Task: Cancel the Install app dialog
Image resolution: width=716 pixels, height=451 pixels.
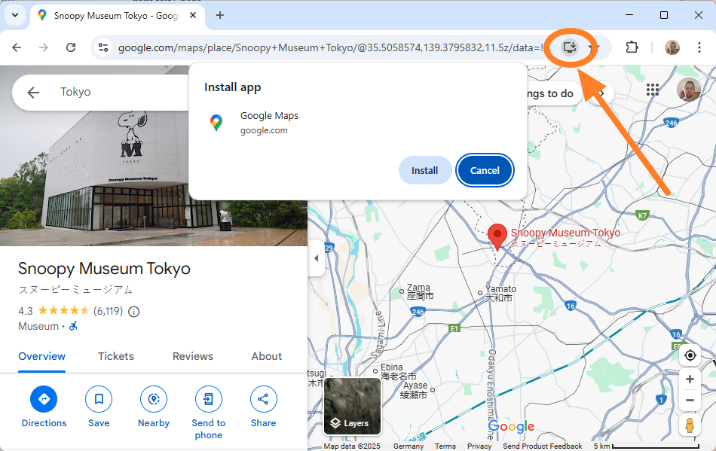Action: (485, 171)
